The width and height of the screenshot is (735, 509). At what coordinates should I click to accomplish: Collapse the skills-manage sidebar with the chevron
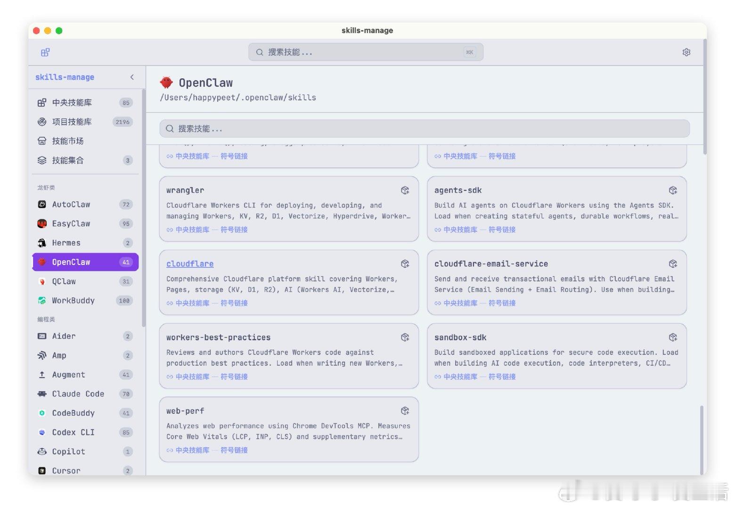coord(132,77)
